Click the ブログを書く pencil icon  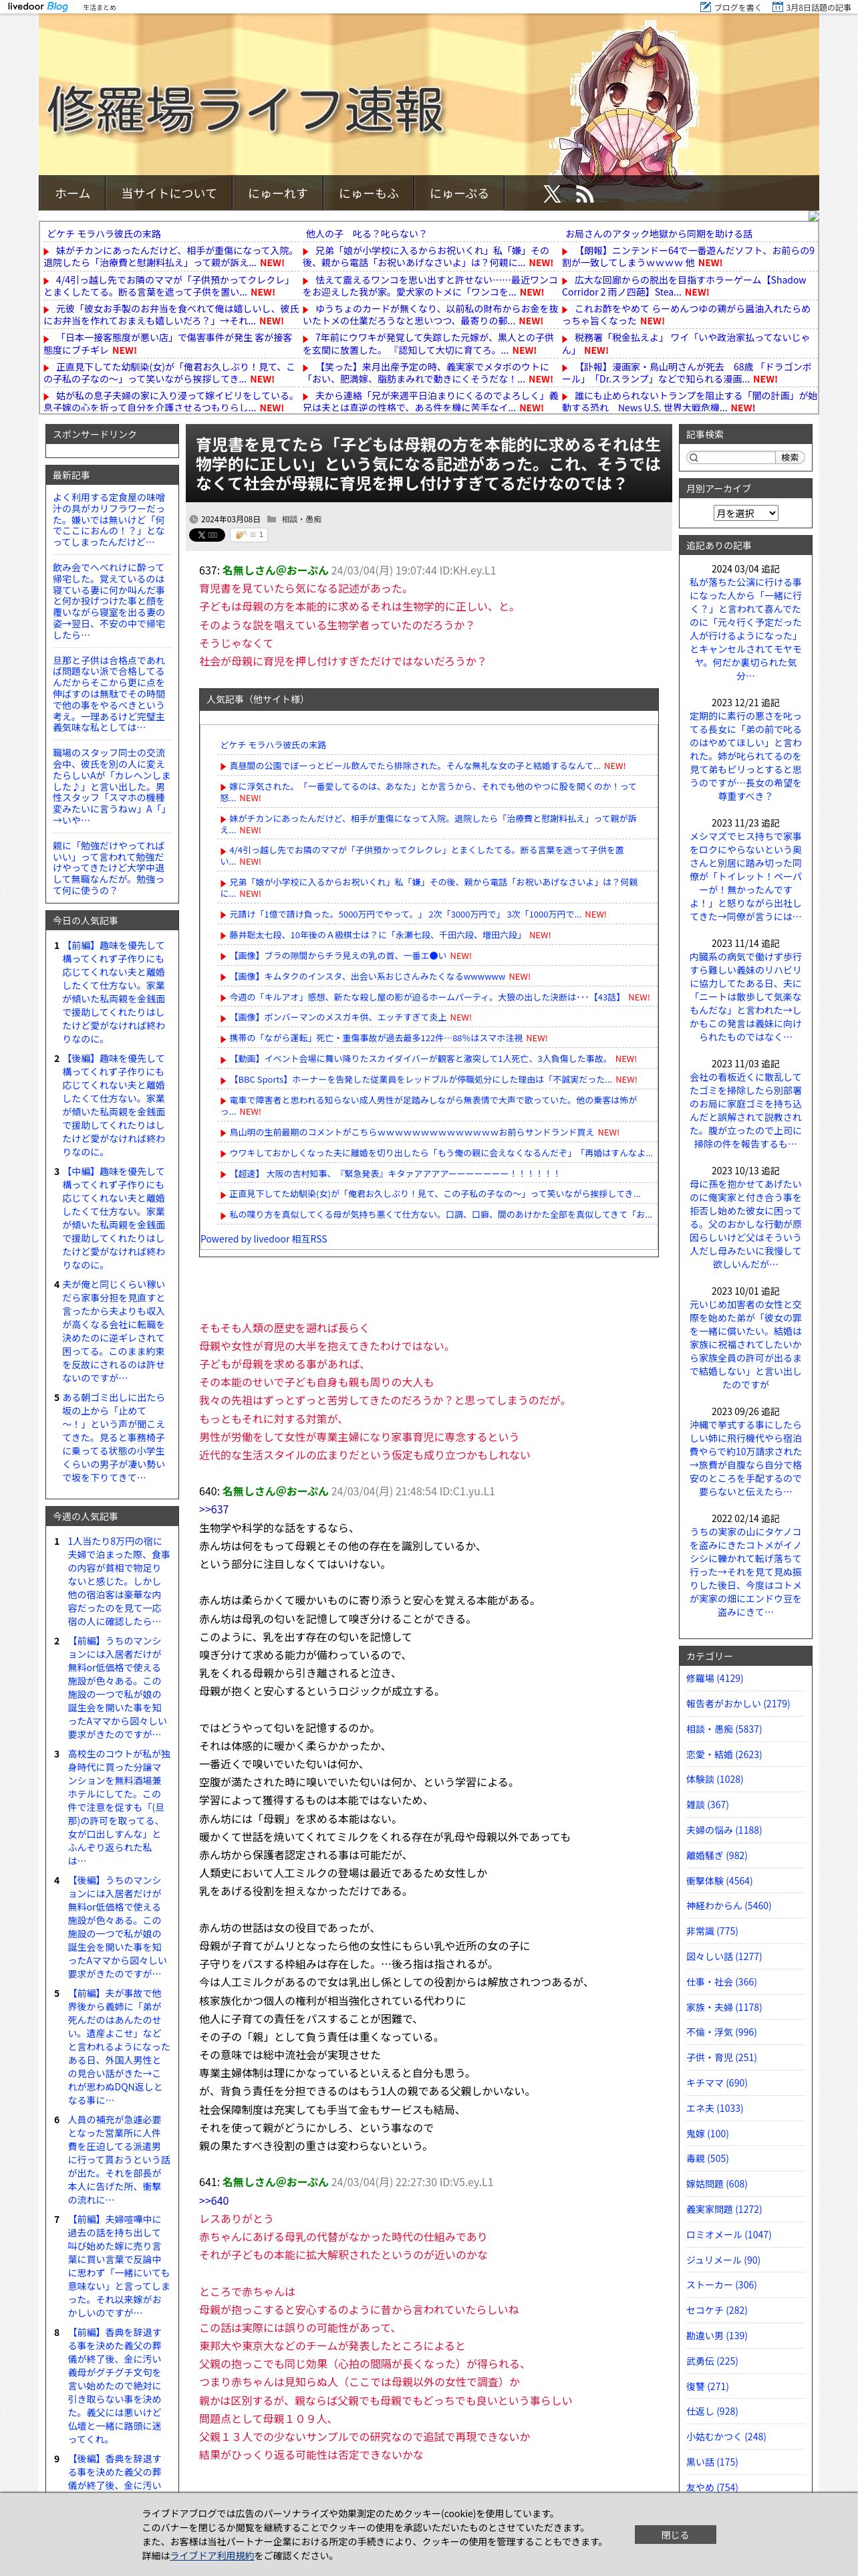pos(705,7)
